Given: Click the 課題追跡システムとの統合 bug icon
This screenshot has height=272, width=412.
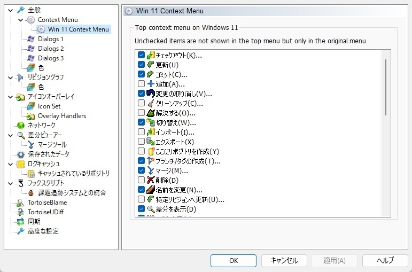Looking at the screenshot, I should 31,192.
